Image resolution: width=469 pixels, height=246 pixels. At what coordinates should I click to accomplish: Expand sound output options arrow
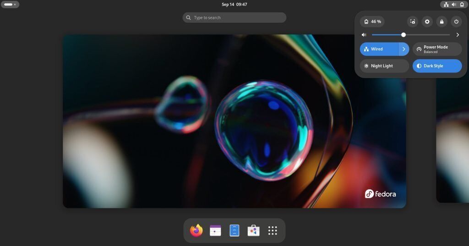click(458, 35)
